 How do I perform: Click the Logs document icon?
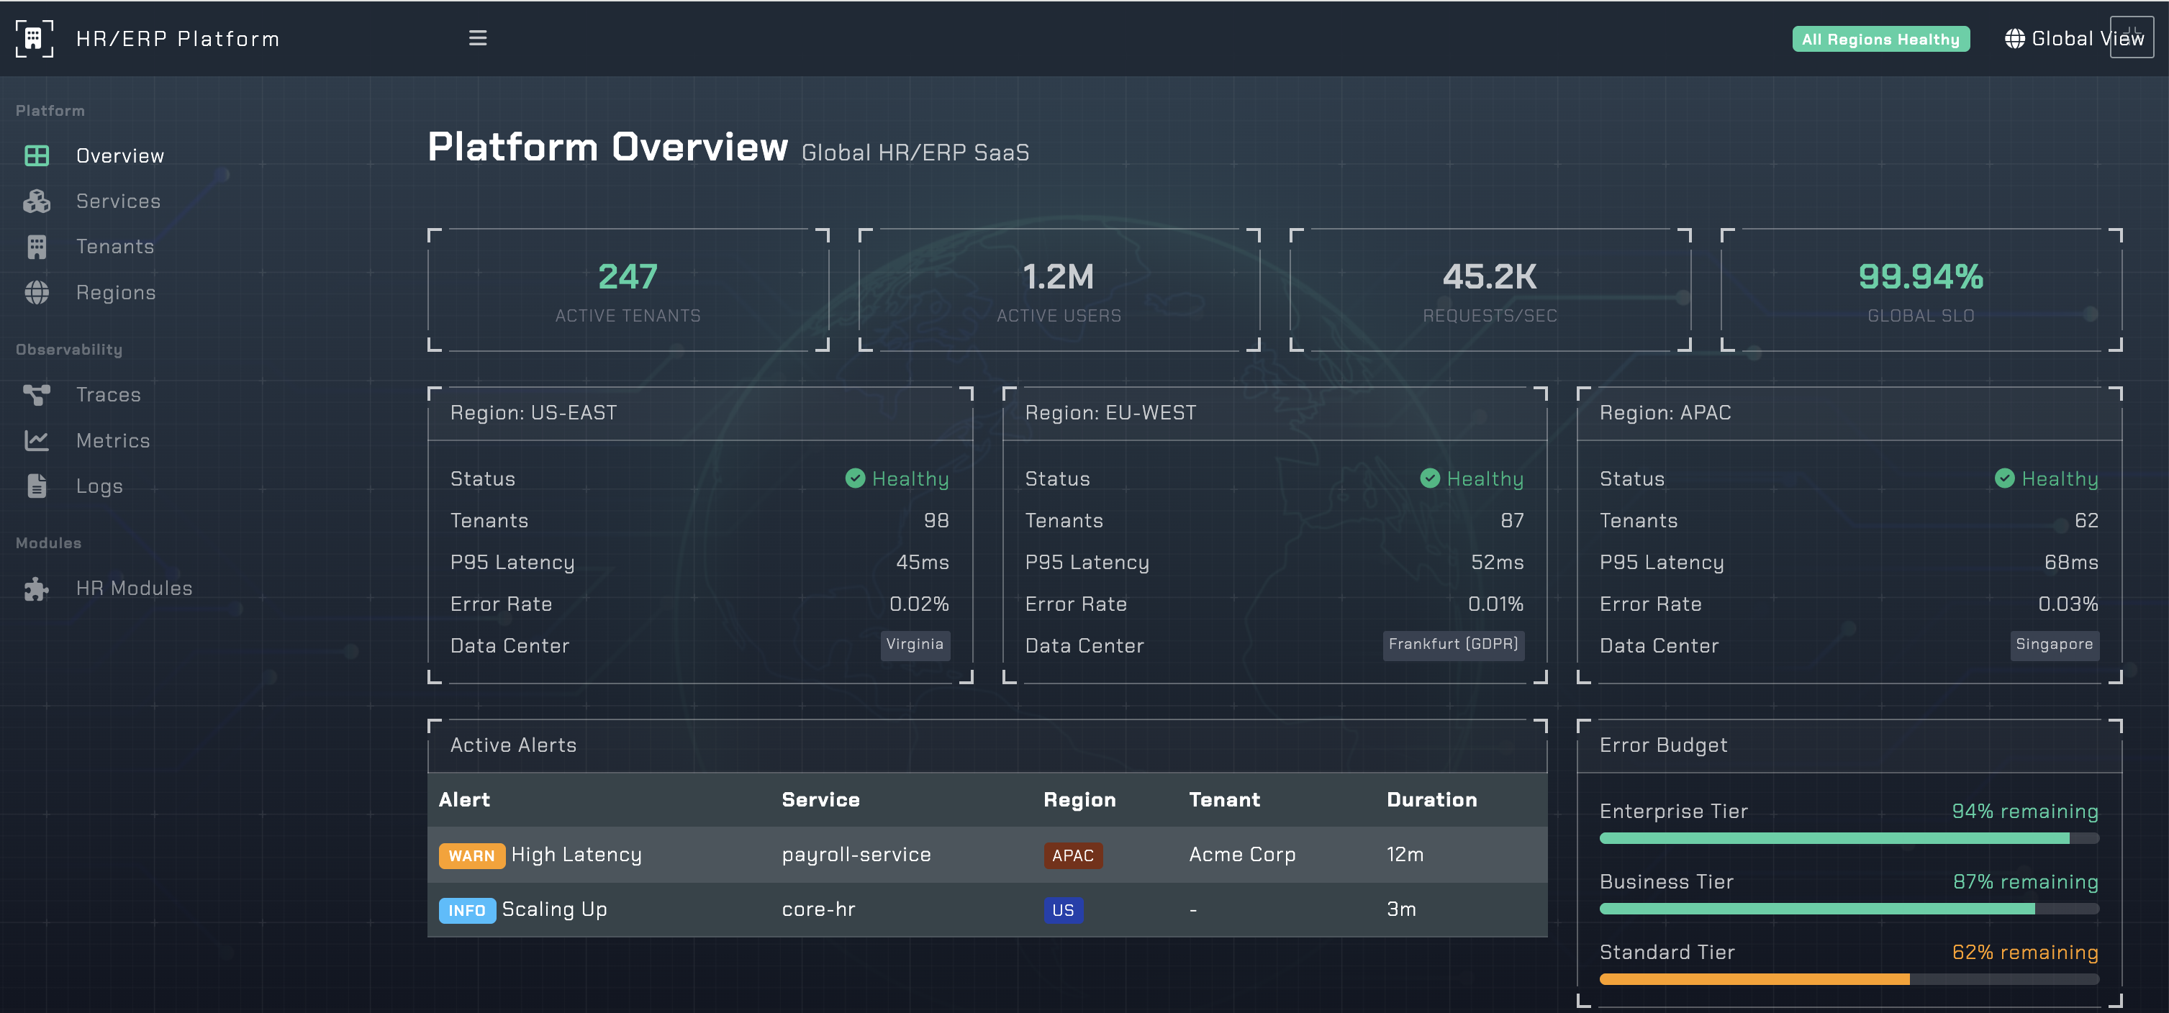click(x=35, y=485)
